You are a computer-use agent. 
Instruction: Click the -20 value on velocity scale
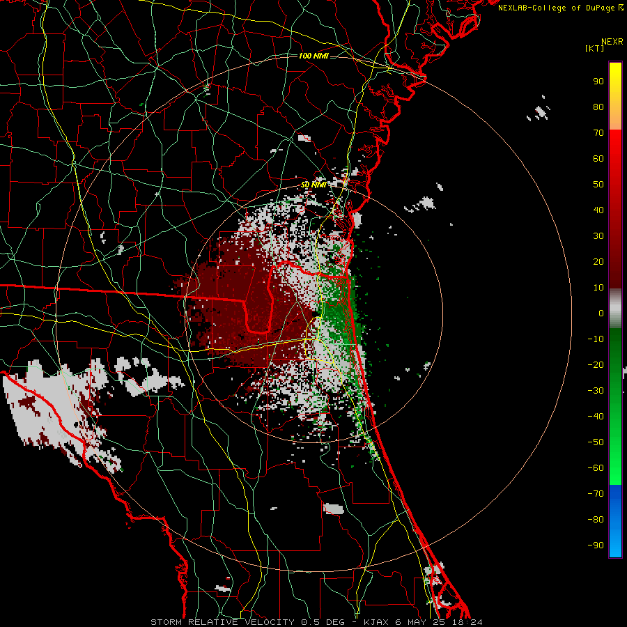596,364
